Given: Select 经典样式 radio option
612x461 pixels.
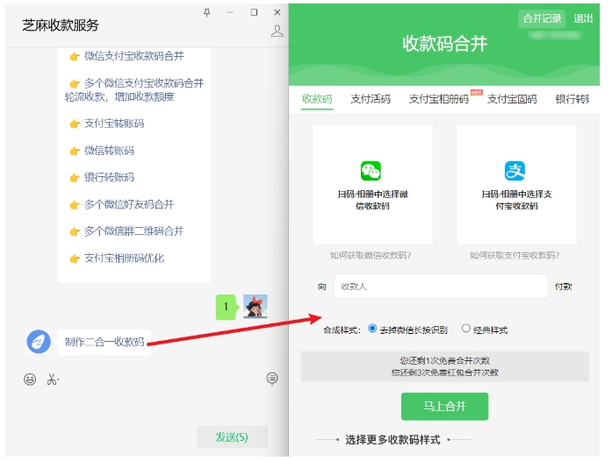Looking at the screenshot, I should pyautogui.click(x=465, y=329).
